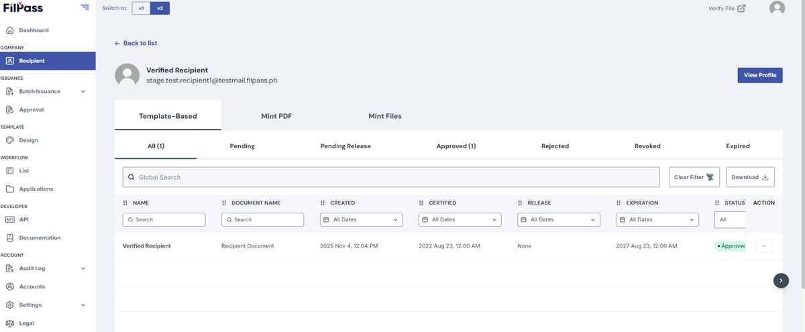This screenshot has height=332, width=805.
Task: Open the Approved (1) tab
Action: click(x=456, y=146)
